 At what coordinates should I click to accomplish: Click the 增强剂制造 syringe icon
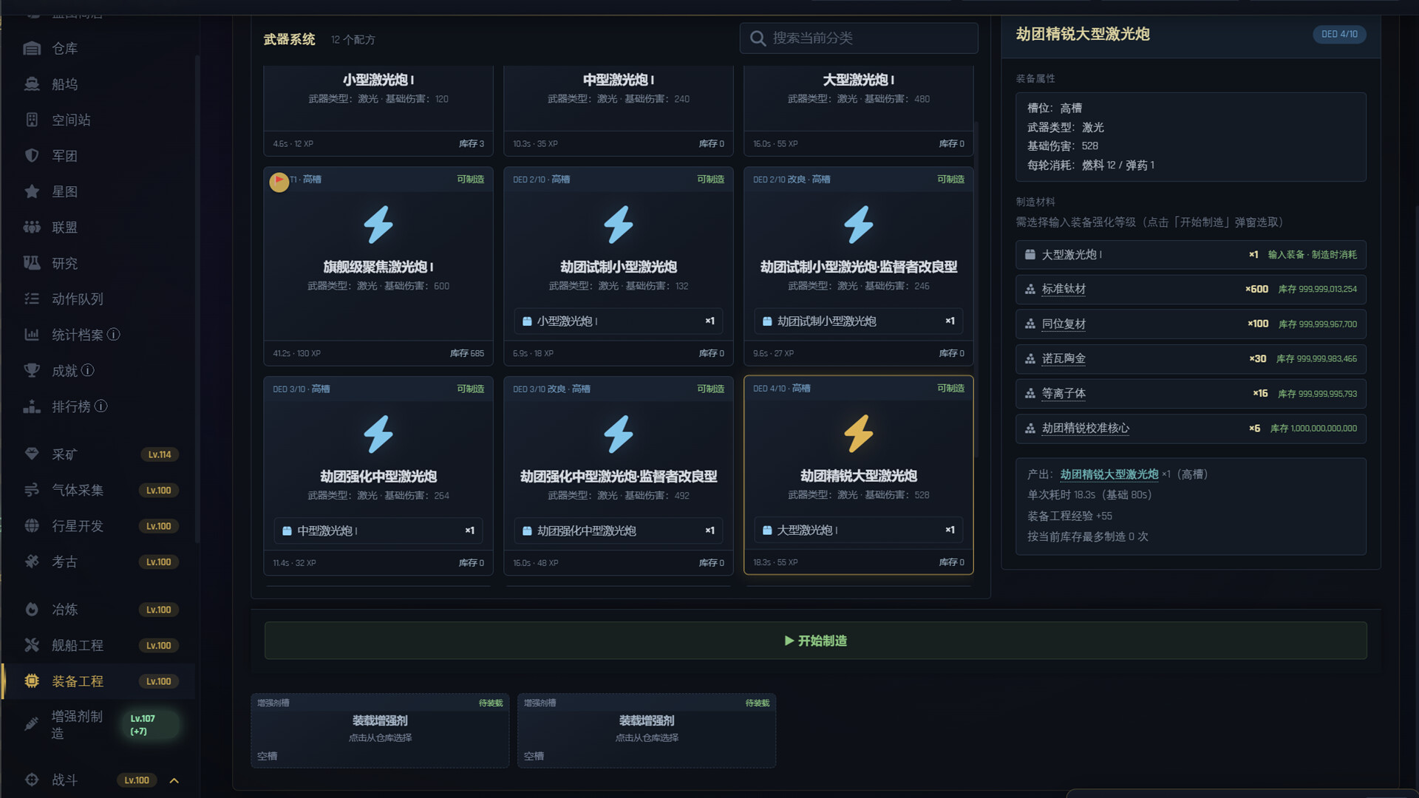tap(32, 724)
